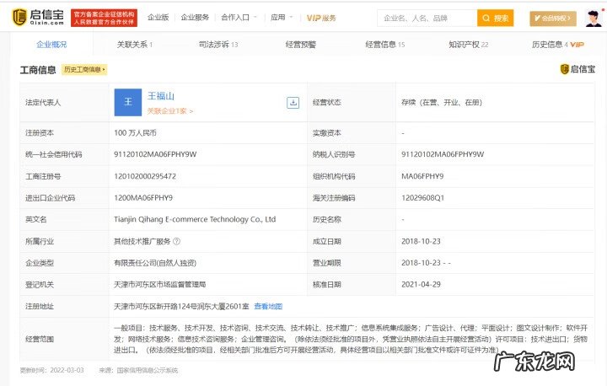Select status 存续（在营、开业、在册）
Viewport: 607px width, 386px height.
click(x=441, y=103)
